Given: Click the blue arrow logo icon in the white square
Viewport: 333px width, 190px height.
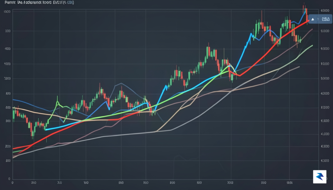Looking at the screenshot, I should pyautogui.click(x=320, y=177).
